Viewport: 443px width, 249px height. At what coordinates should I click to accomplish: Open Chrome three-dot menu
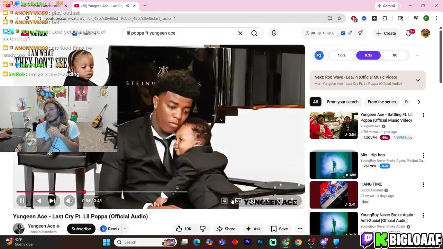click(x=436, y=18)
